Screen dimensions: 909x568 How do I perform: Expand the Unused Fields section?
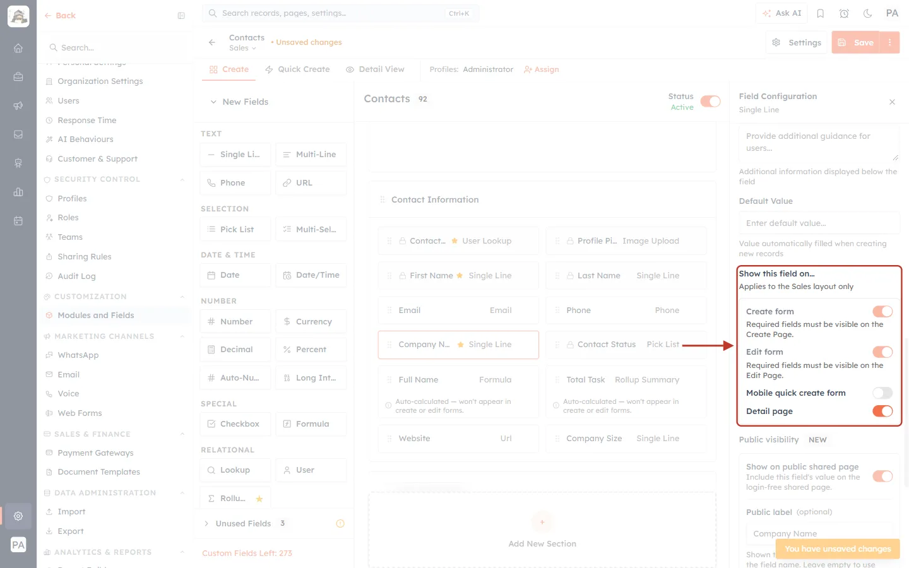206,523
